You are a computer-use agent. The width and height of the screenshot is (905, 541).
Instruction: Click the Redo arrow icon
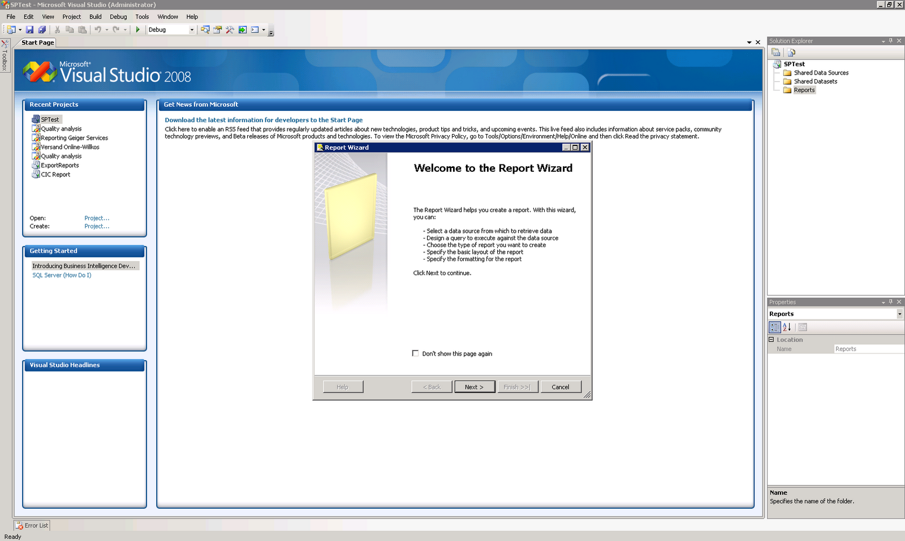pyautogui.click(x=116, y=30)
